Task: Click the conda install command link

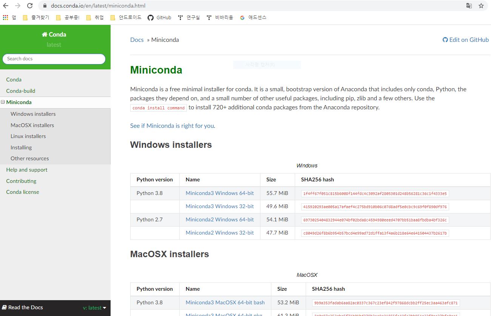Action: click(x=159, y=108)
